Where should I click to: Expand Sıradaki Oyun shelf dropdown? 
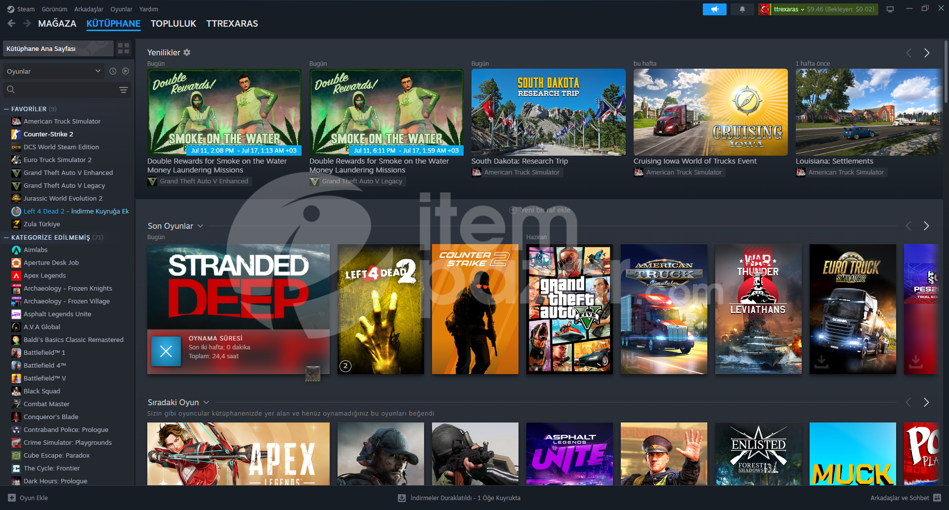tap(206, 402)
